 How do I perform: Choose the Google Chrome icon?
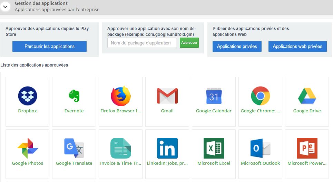[261, 96]
